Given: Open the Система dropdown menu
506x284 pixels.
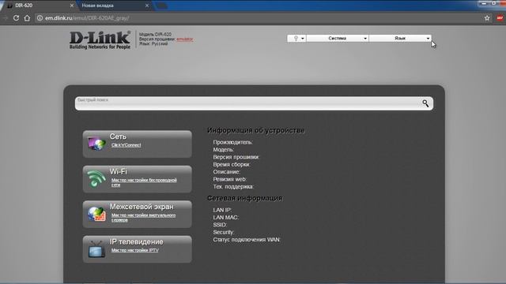Looking at the screenshot, I should [338, 39].
